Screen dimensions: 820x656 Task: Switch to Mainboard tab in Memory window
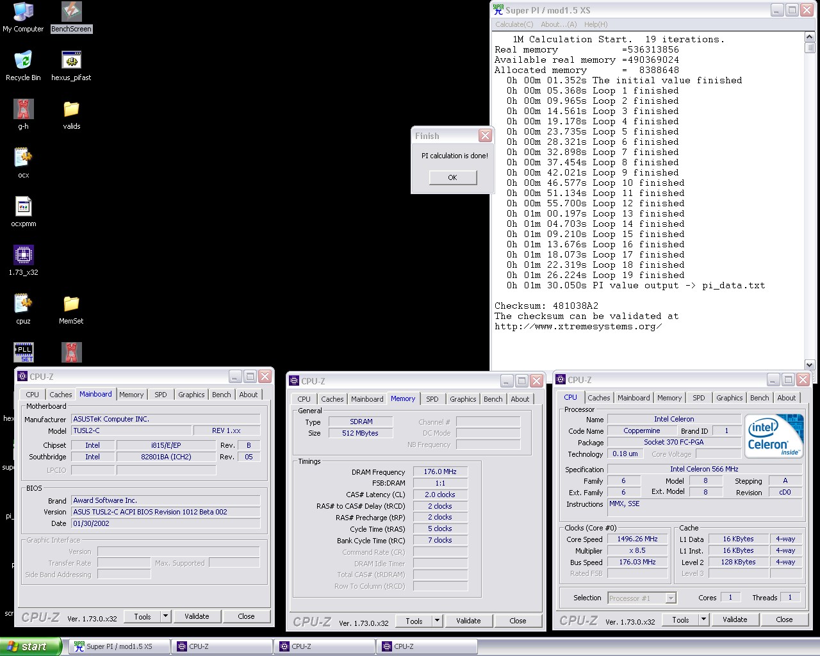click(367, 399)
